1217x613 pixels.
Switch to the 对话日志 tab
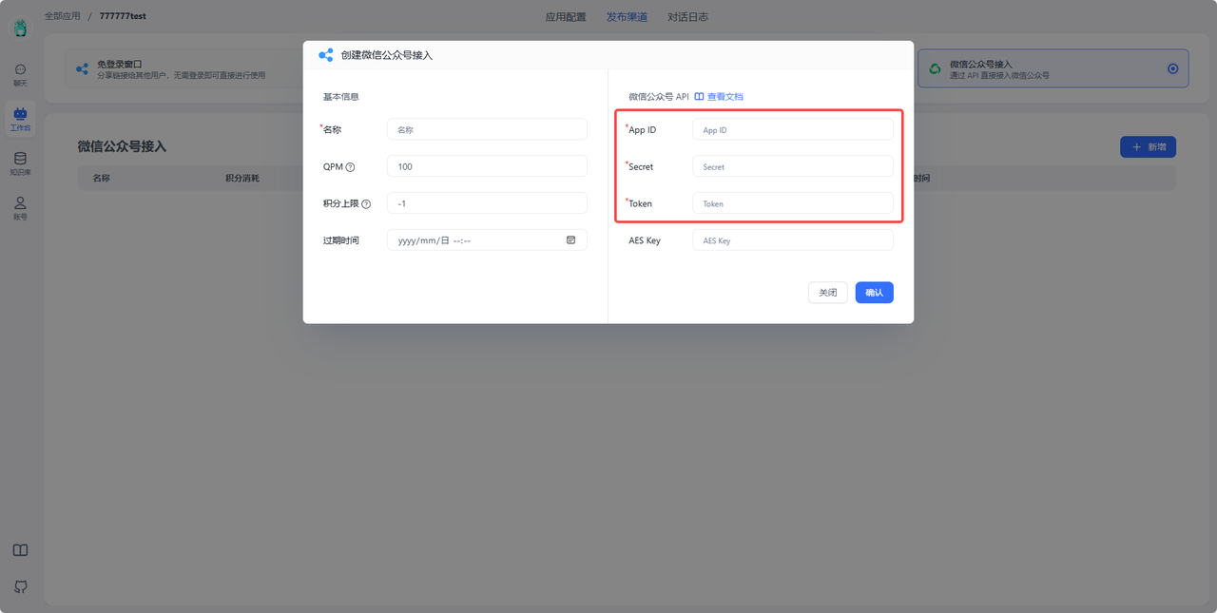(x=688, y=16)
